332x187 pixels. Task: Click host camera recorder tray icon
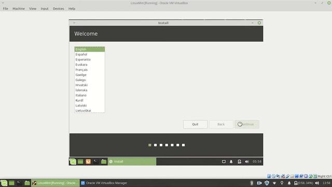pos(259,183)
